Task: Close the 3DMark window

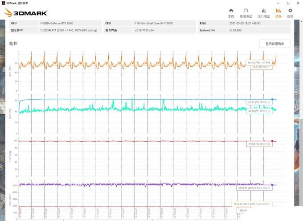Action: (x=298, y=3)
